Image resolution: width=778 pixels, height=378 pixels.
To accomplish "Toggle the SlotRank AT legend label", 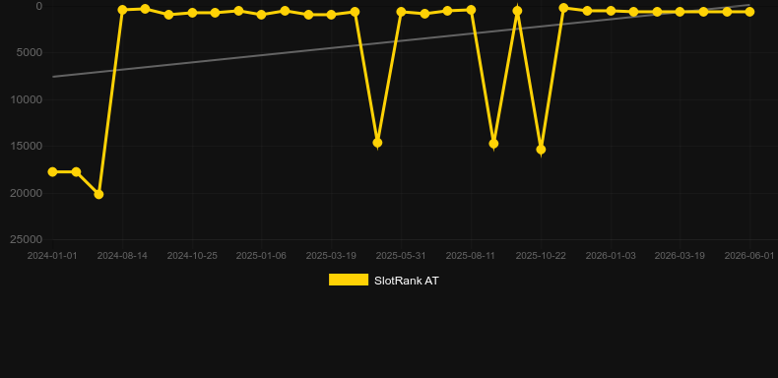I will point(407,281).
